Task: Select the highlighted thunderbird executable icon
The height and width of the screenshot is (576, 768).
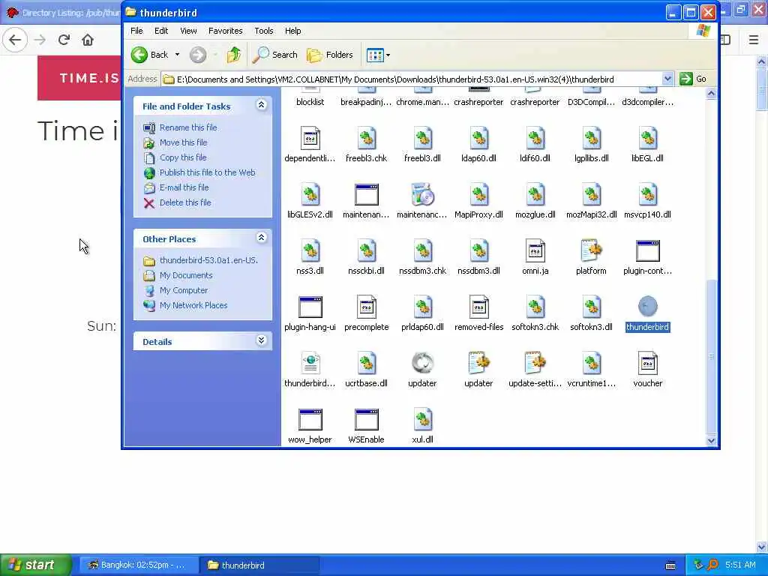Action: [x=647, y=307]
